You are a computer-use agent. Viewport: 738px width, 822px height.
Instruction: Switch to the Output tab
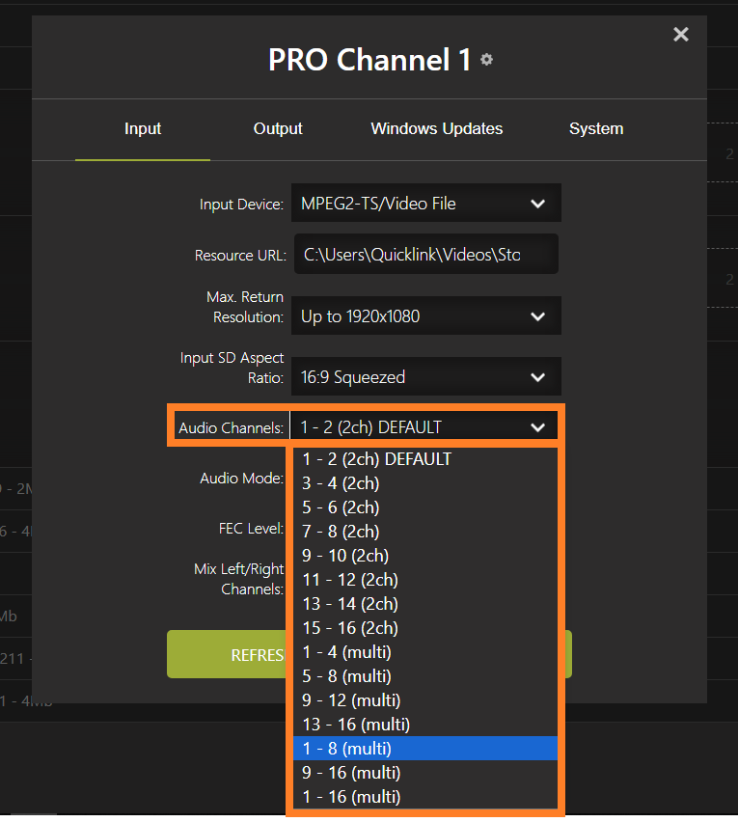277,128
